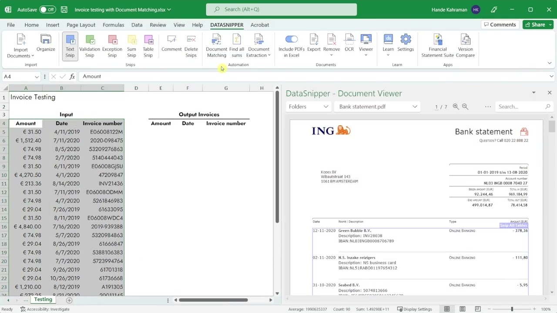The height and width of the screenshot is (313, 557).
Task: Zoom in on the document viewer
Action: click(x=456, y=107)
